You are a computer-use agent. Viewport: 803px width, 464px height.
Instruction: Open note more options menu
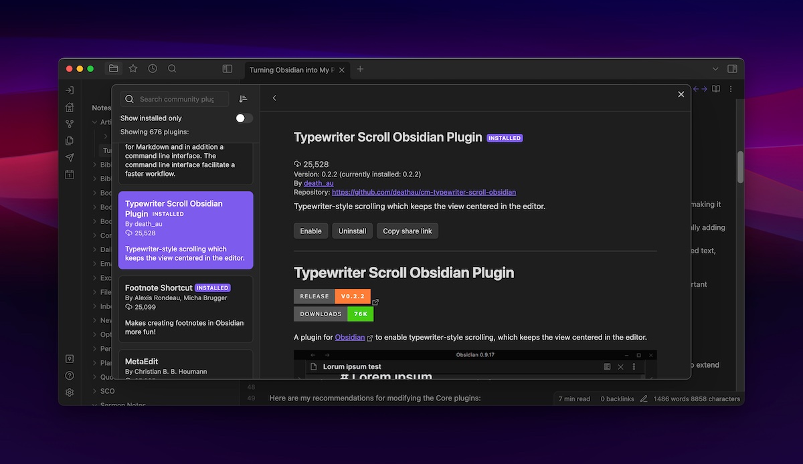point(731,89)
